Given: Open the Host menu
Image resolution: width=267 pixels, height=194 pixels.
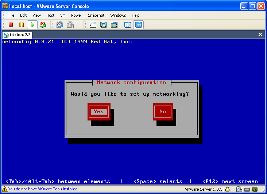Looking at the screenshot, I should tap(50, 15).
